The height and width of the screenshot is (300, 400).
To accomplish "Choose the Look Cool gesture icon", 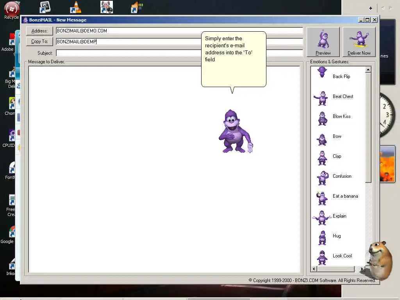I will coord(322,258).
